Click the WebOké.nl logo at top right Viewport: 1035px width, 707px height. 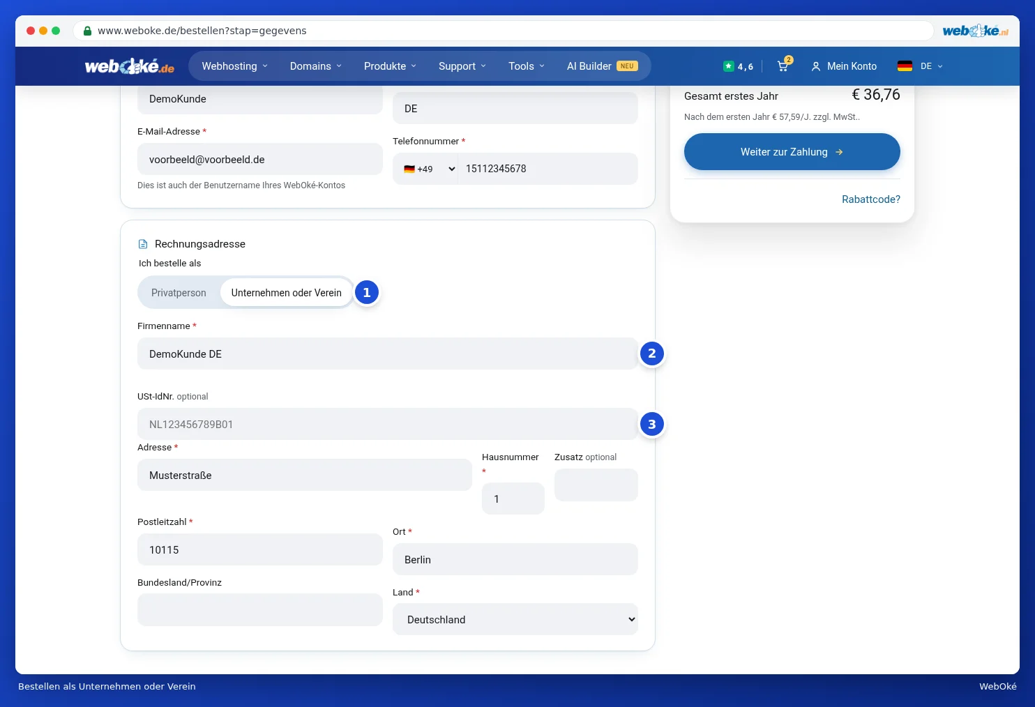(975, 31)
